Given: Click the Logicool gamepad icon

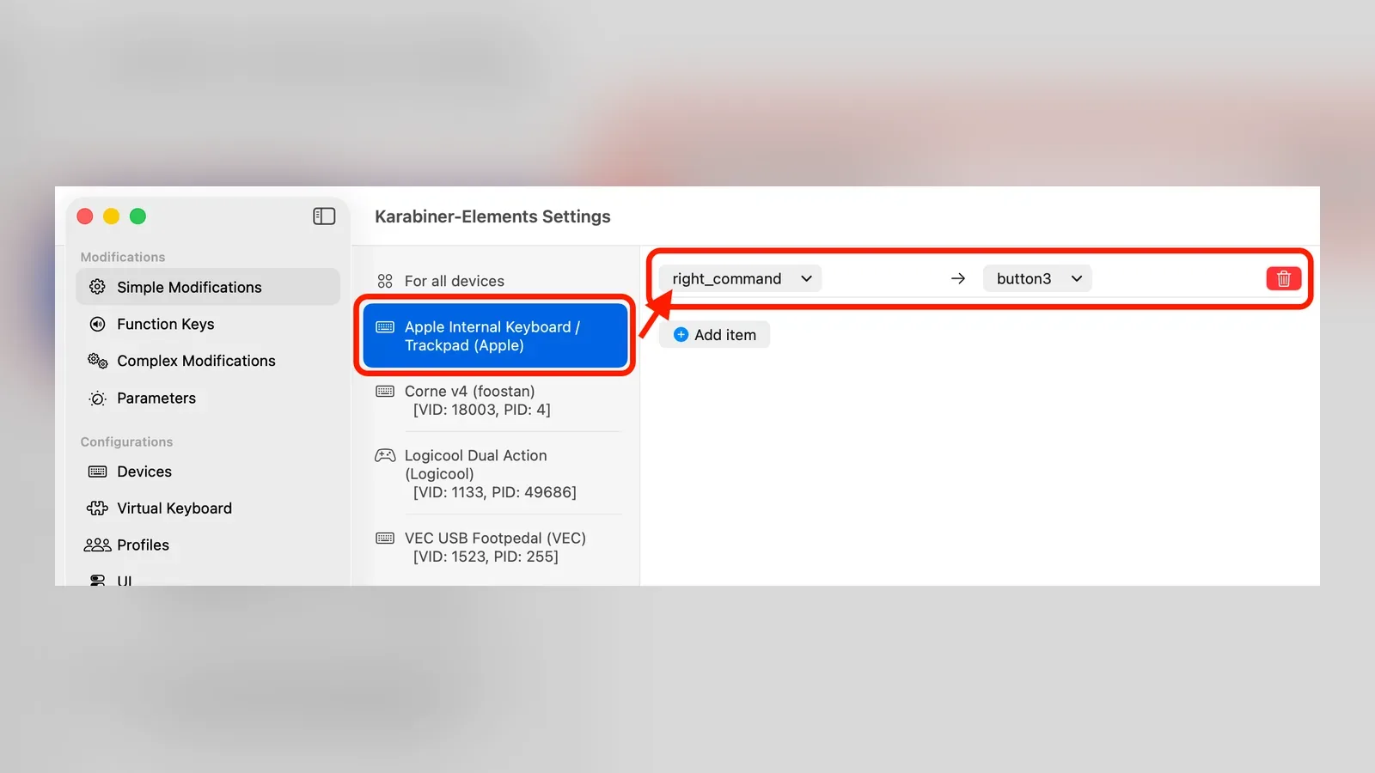Looking at the screenshot, I should pyautogui.click(x=385, y=455).
